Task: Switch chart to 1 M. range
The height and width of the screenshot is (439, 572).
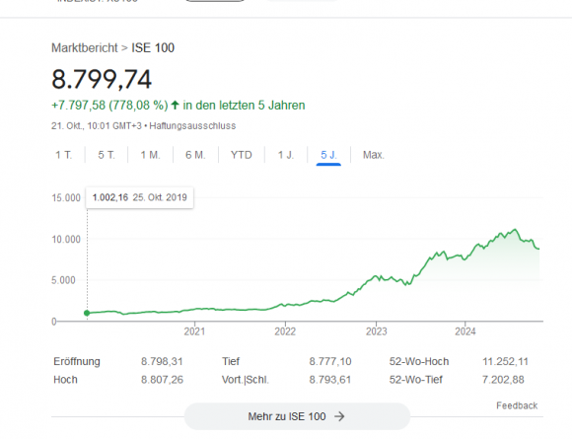Action: coord(150,155)
